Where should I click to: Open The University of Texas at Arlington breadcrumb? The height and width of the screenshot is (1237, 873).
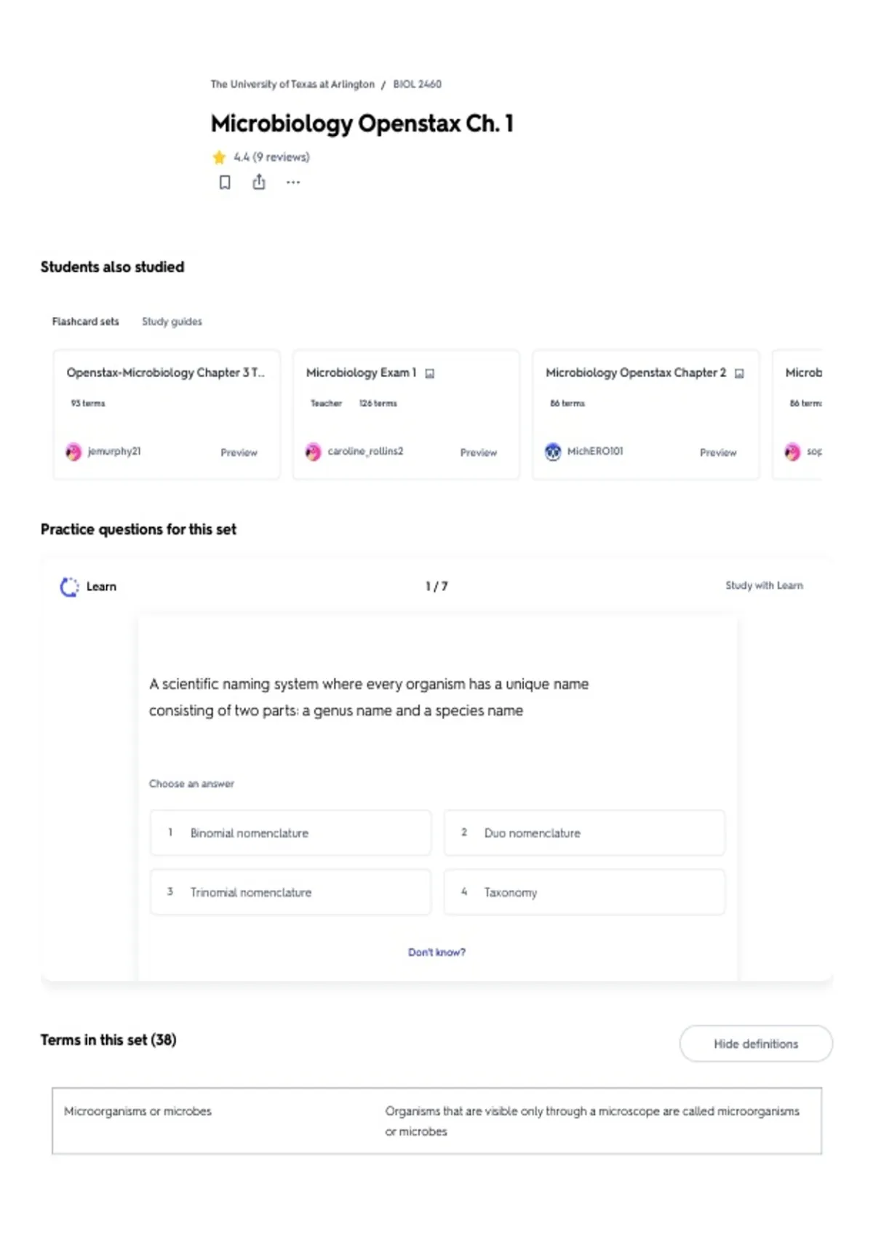(292, 84)
